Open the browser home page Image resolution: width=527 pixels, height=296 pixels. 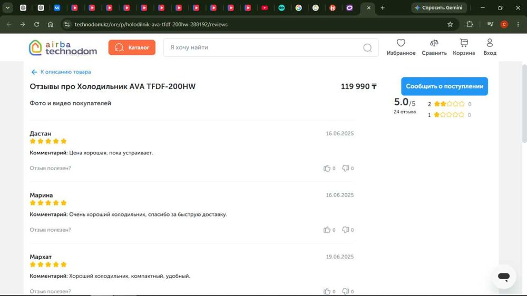click(51, 25)
